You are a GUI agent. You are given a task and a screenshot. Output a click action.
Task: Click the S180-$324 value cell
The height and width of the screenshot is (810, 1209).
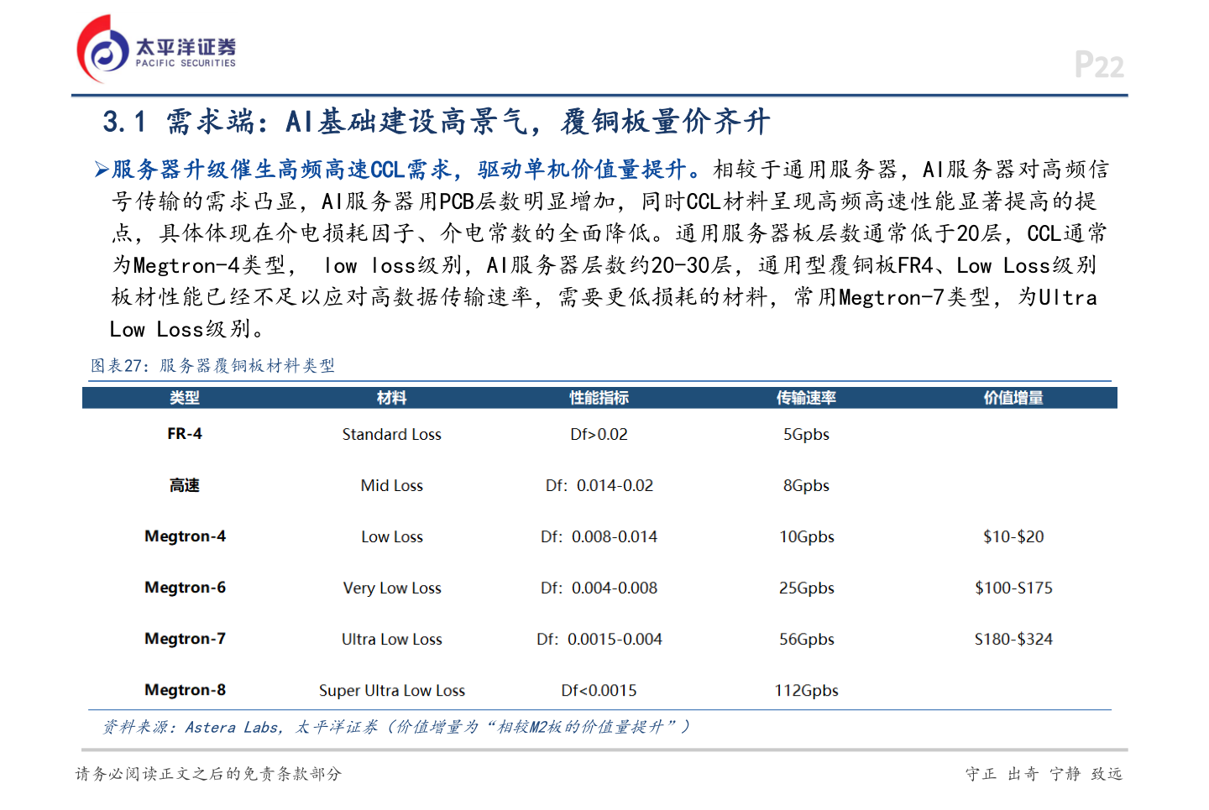pos(1013,639)
